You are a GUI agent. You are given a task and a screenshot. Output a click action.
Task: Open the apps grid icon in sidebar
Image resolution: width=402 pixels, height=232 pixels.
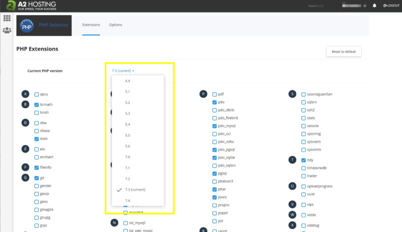[x=7, y=19]
